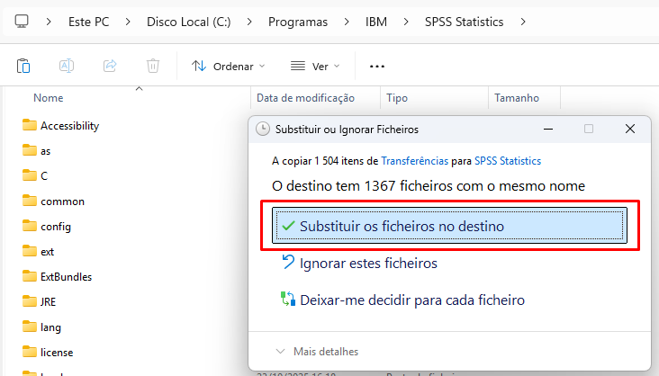Viewport: 659px width, 376px height.
Task: Click the delete trash icon
Action: pos(153,66)
